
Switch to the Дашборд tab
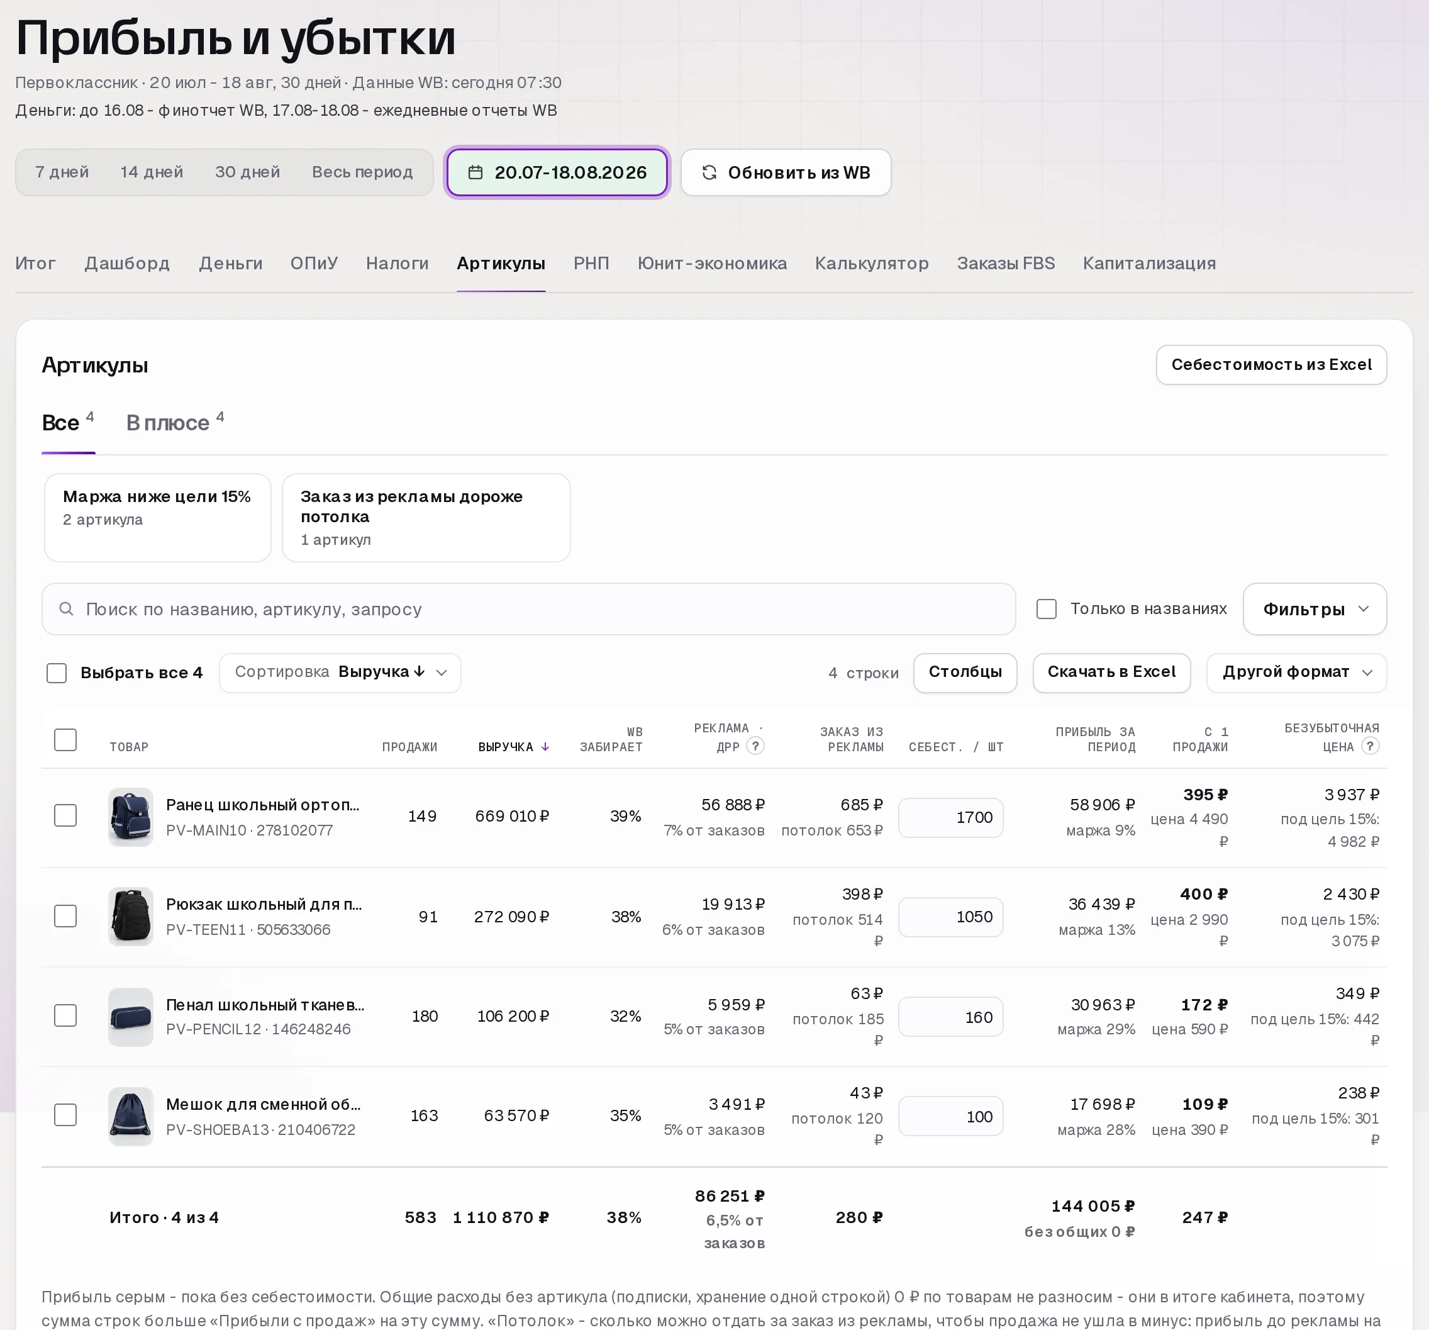coord(127,264)
